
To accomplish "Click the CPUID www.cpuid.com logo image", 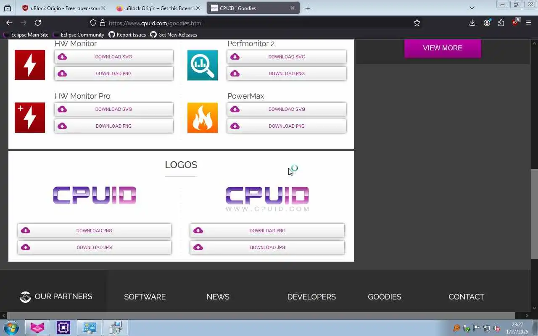I will click(267, 199).
